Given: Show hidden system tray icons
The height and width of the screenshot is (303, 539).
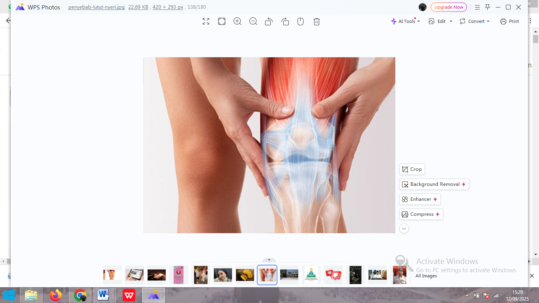Looking at the screenshot, I should (467, 296).
